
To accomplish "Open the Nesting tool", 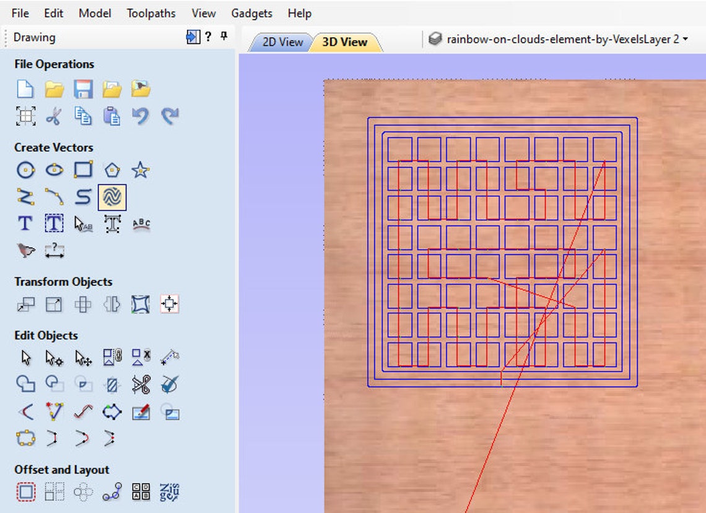I will [x=141, y=492].
